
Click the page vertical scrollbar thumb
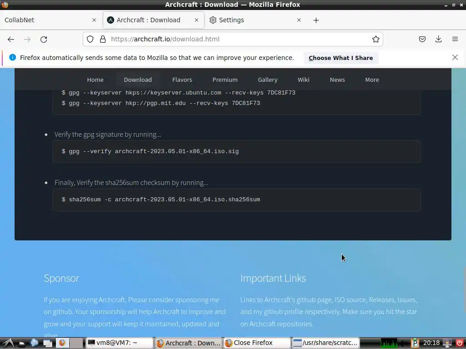(x=464, y=290)
